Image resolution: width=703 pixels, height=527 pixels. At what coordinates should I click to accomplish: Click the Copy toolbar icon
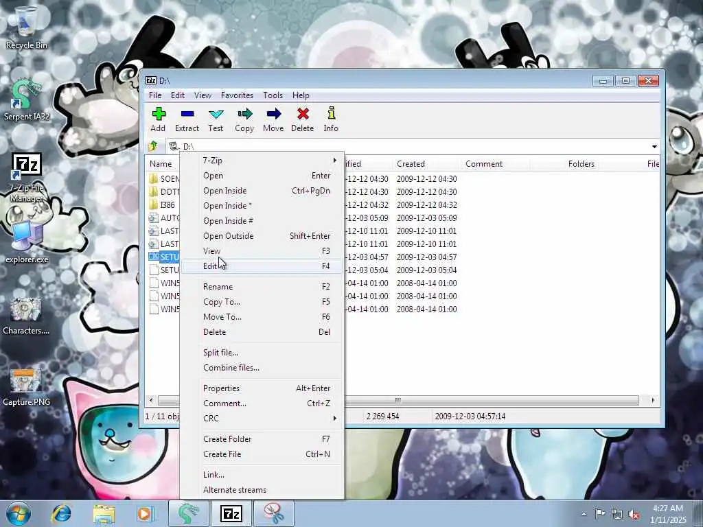(x=244, y=119)
